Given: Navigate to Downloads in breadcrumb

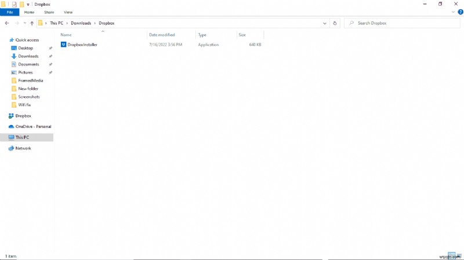Looking at the screenshot, I should click(81, 23).
